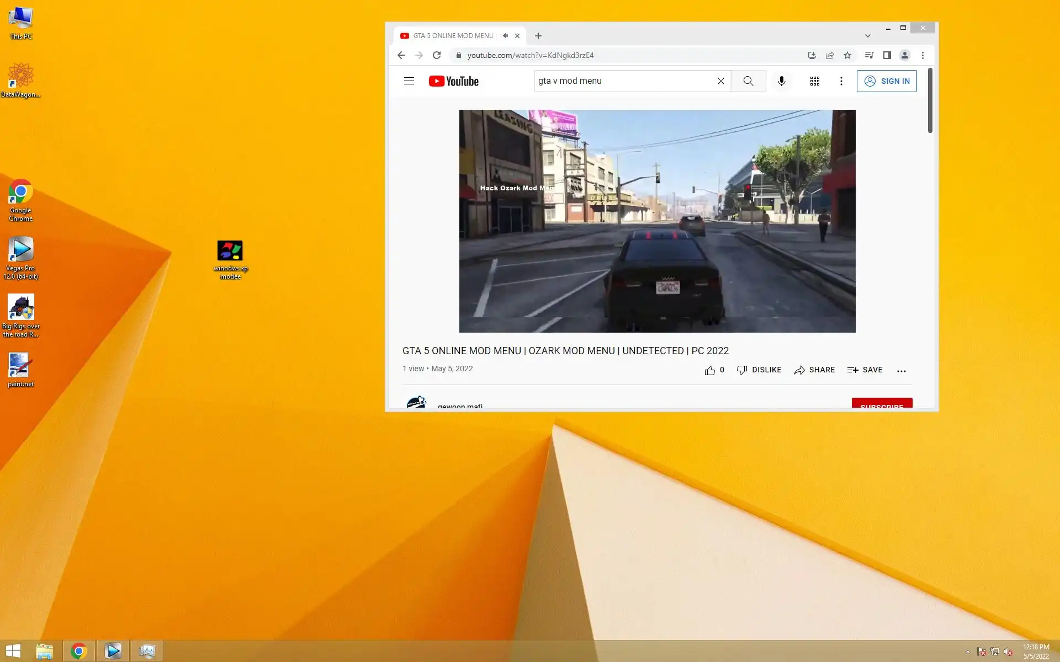
Task: Click the YouTube logo
Action: 453,81
